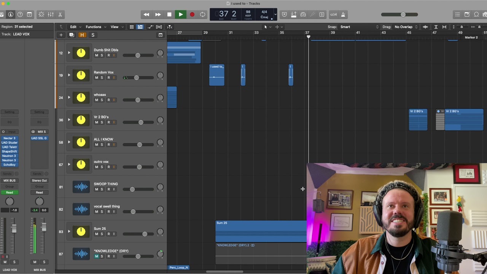Select the Sum 25 region

point(261,231)
